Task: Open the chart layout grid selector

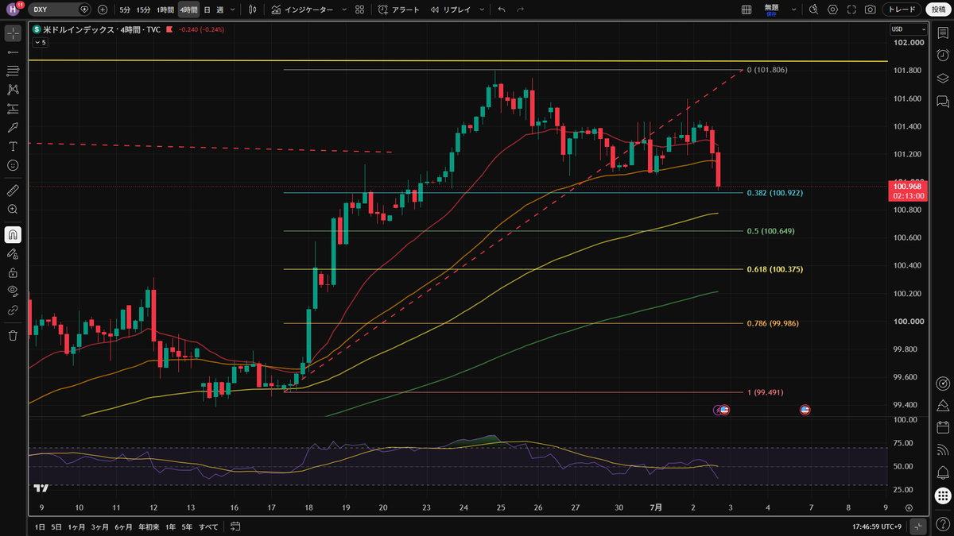Action: pyautogui.click(x=747, y=10)
